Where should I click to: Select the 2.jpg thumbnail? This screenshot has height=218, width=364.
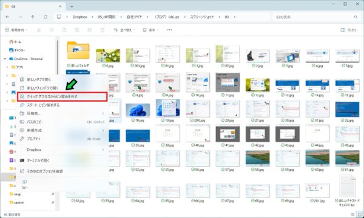pos(258,56)
